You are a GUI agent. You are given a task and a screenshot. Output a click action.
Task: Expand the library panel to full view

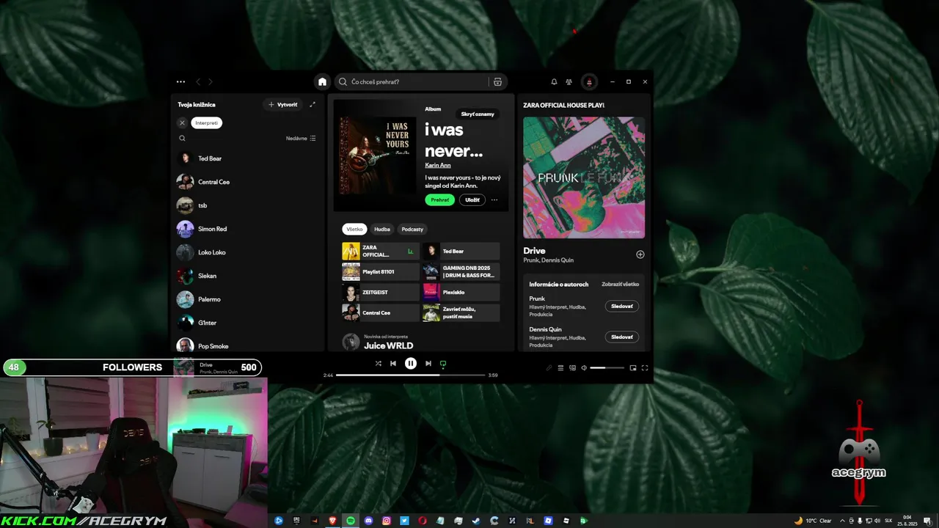[313, 105]
